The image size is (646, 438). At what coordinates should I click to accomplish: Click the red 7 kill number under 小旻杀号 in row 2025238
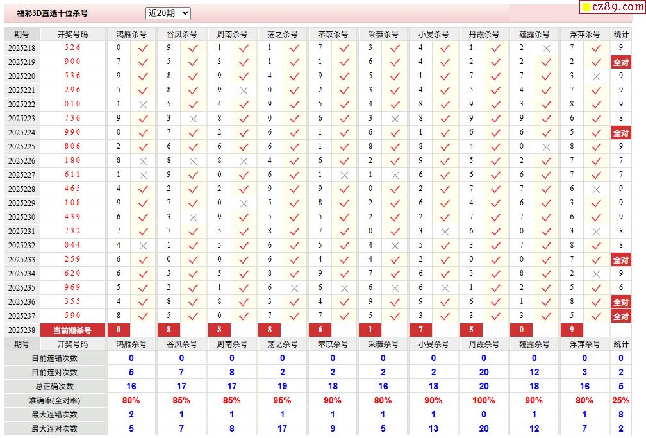(x=420, y=330)
